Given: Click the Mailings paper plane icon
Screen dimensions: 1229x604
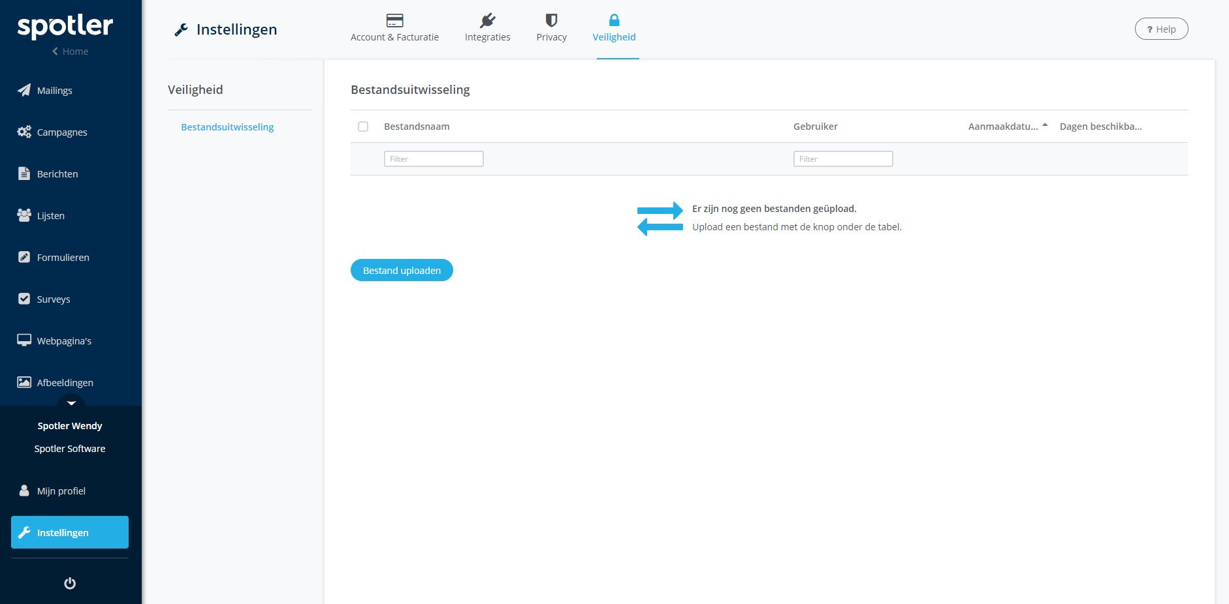Looking at the screenshot, I should pos(24,90).
